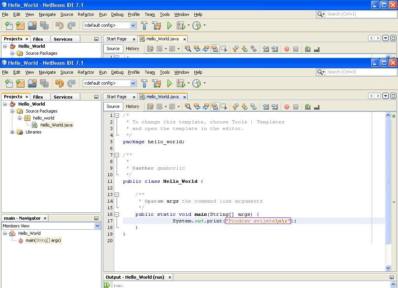Click the green Run Project icon in front window

pyautogui.click(x=169, y=83)
